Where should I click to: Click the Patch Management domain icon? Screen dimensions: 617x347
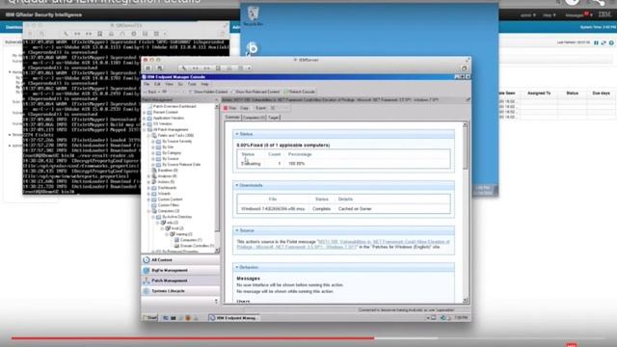click(147, 280)
